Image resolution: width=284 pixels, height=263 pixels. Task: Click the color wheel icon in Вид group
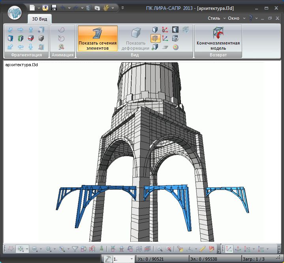175,47
